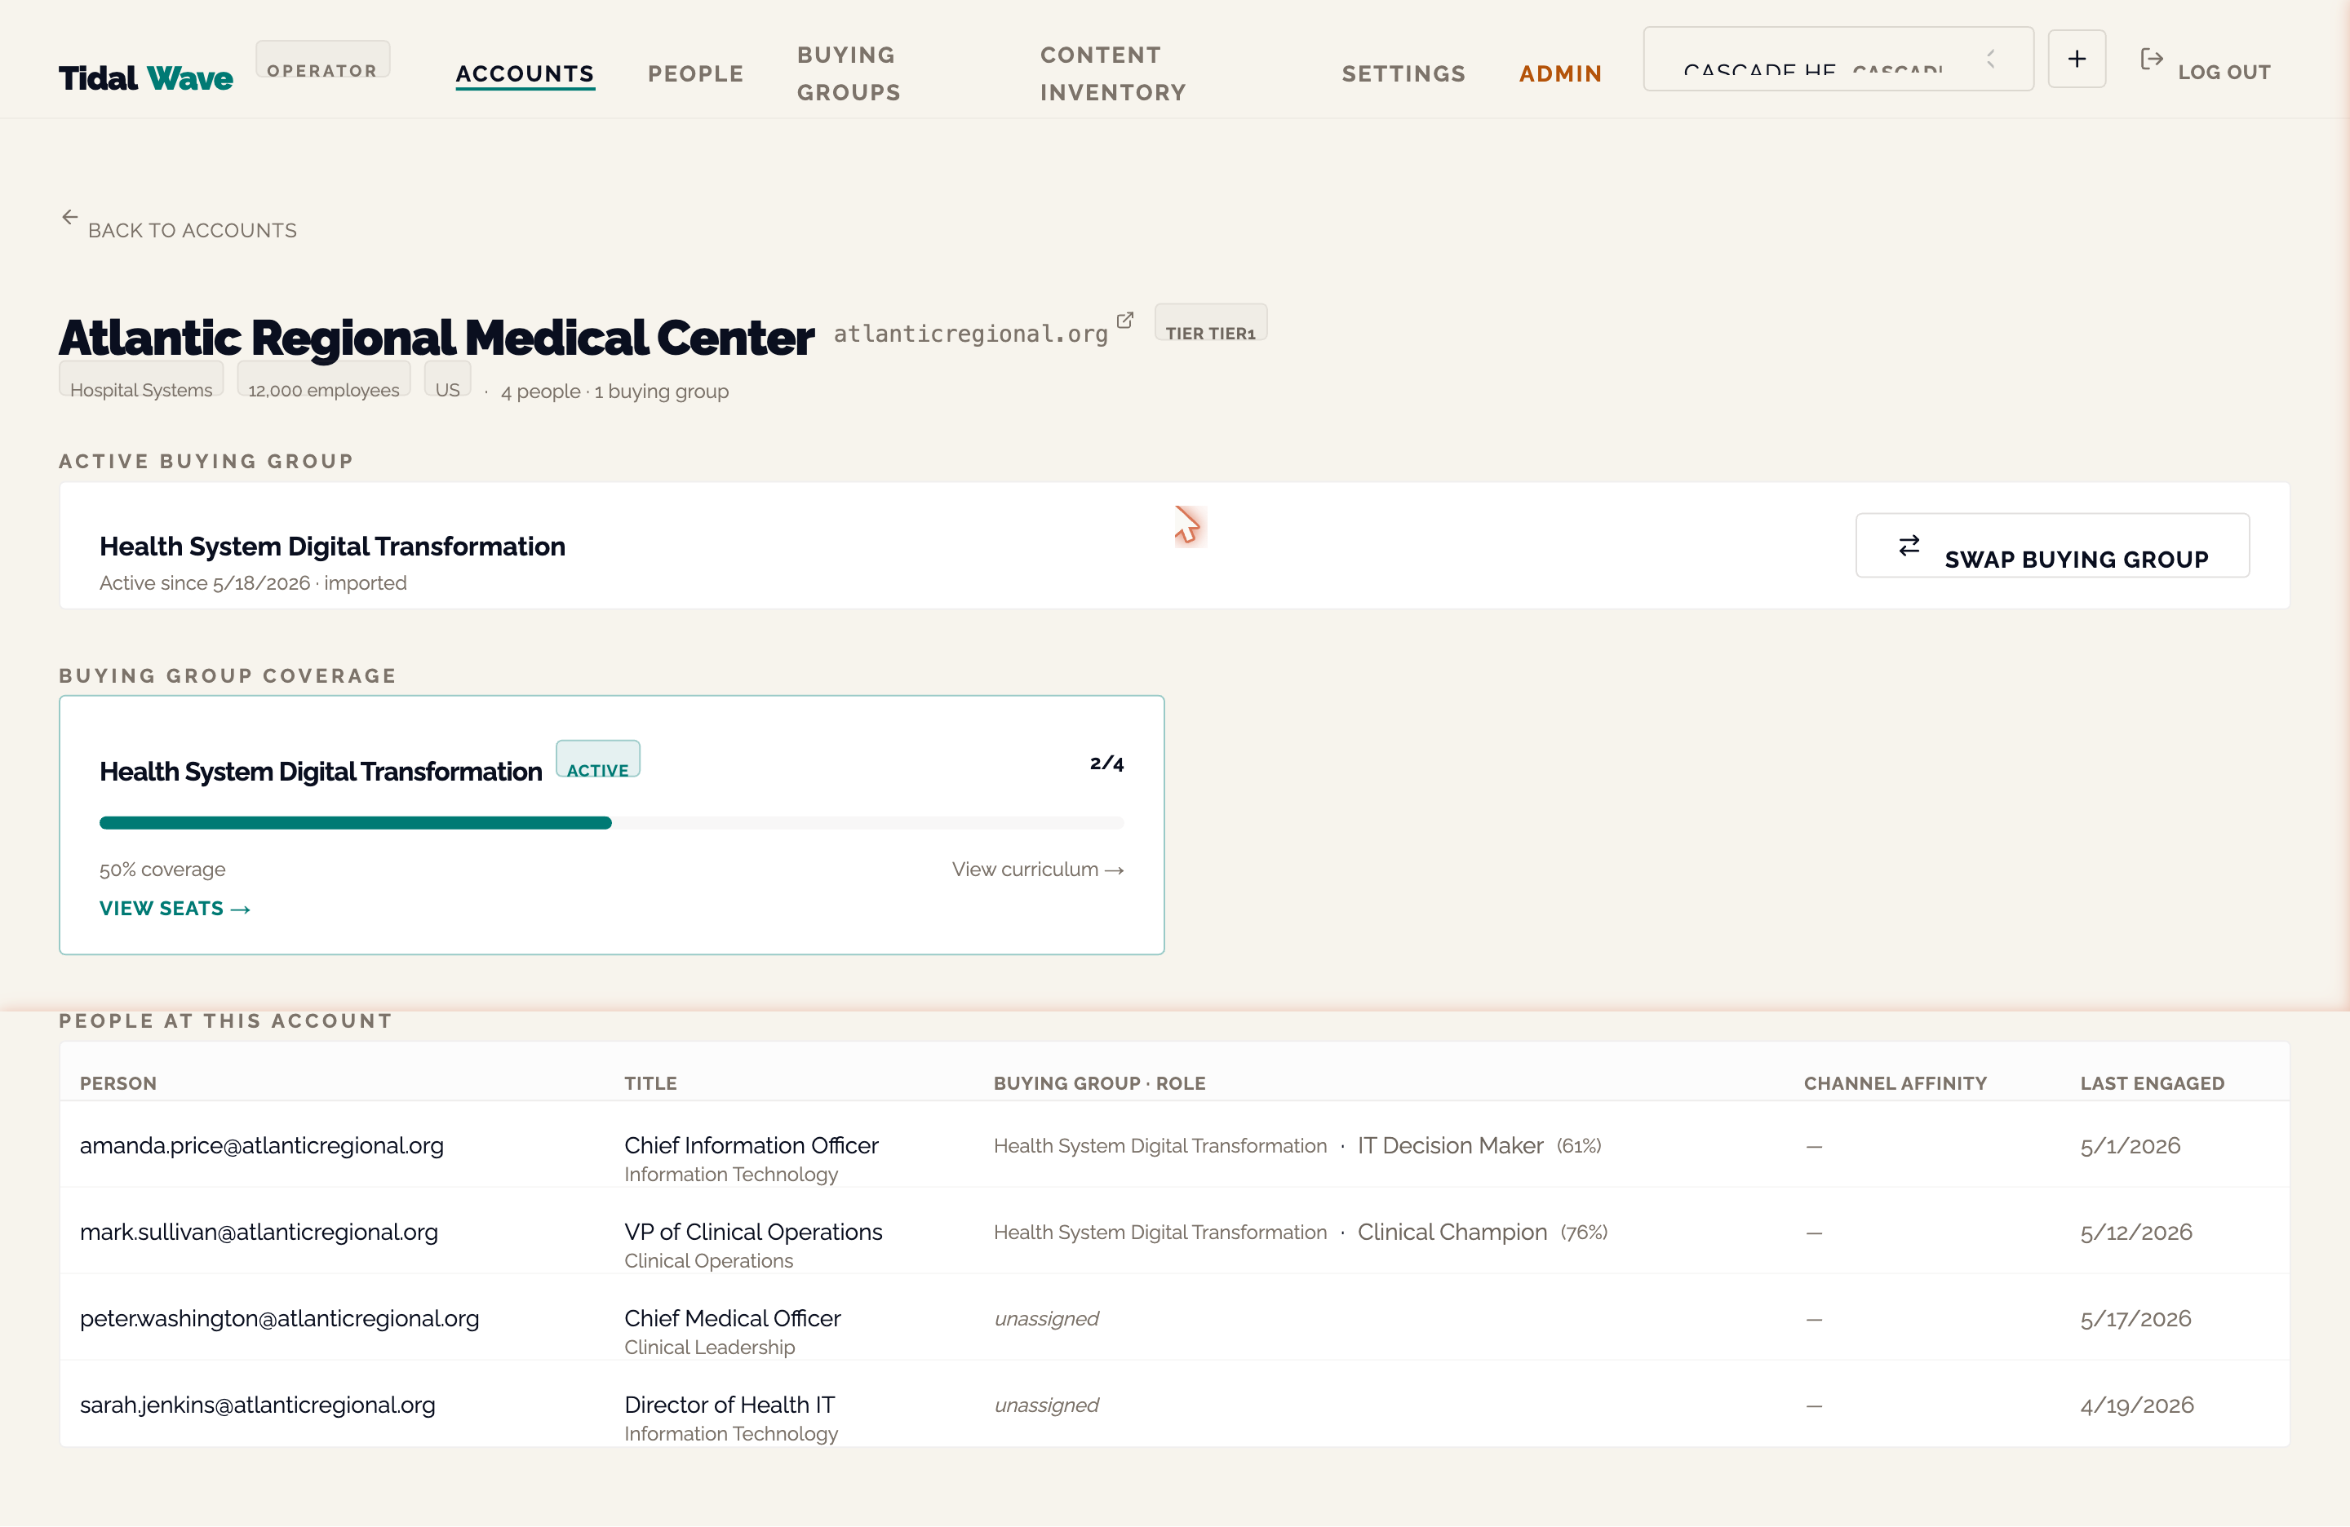Open peter.washington@atlanticregional.org row

pos(1174,1317)
